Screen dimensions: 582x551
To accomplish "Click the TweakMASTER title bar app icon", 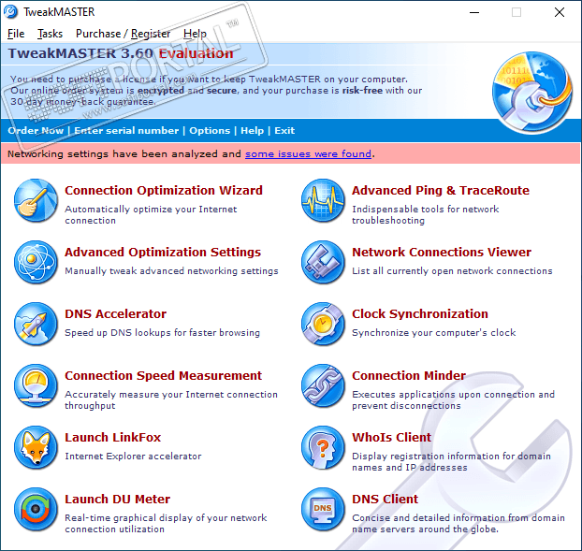I will tap(11, 12).
